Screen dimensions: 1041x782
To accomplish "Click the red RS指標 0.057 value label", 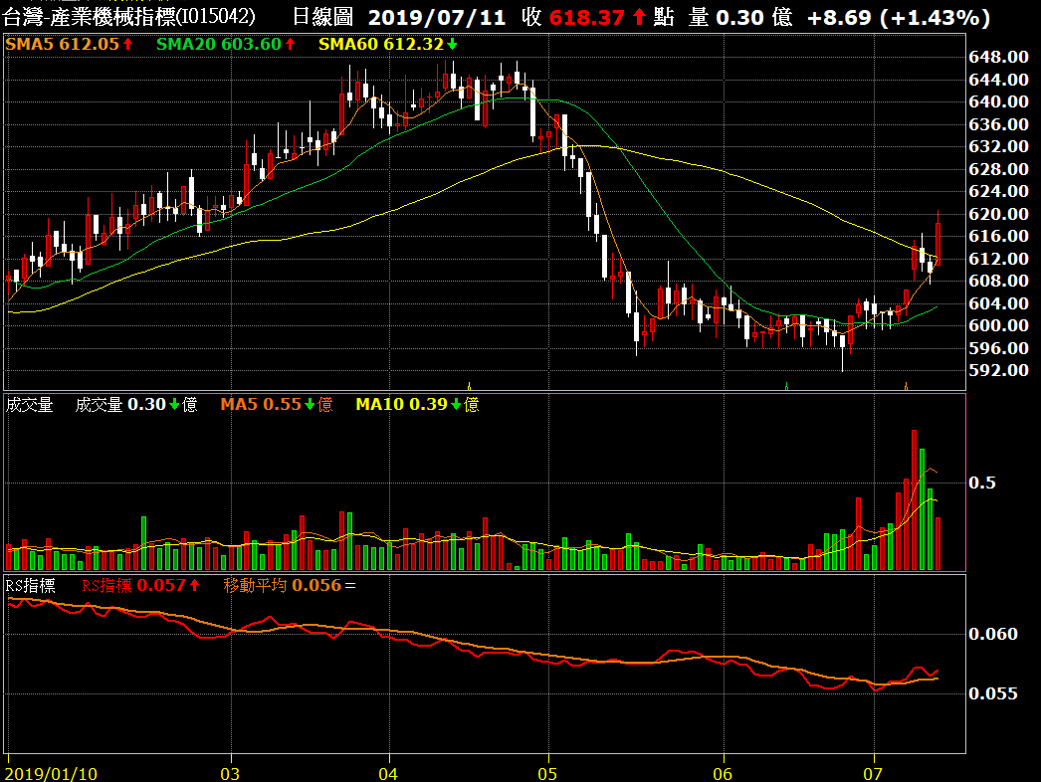I will [133, 585].
